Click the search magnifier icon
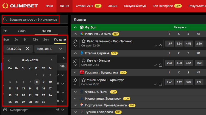 5,19
